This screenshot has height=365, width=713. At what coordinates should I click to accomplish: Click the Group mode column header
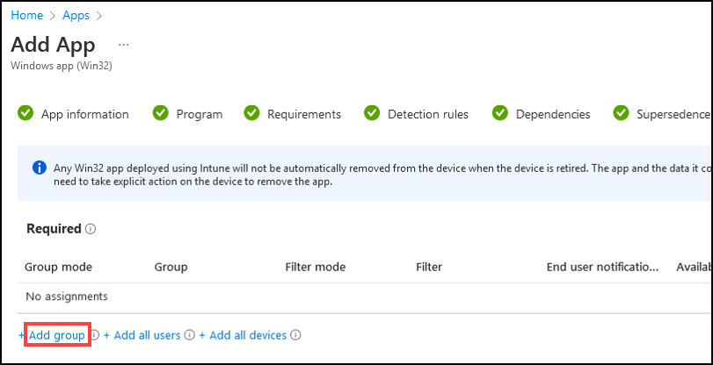tap(58, 267)
